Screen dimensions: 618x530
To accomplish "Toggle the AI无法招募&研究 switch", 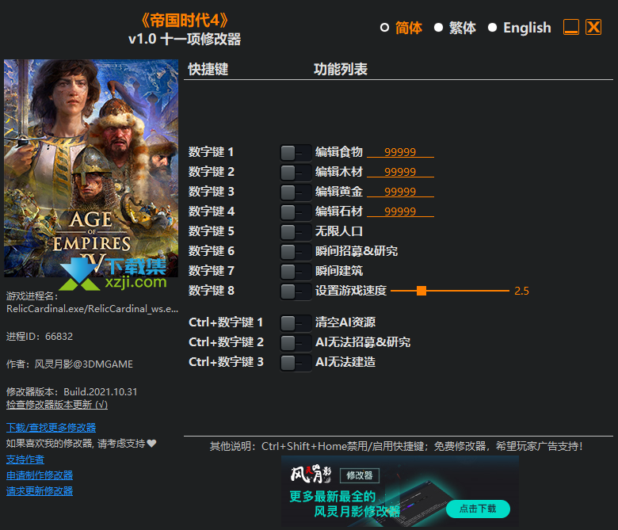I will [x=296, y=343].
